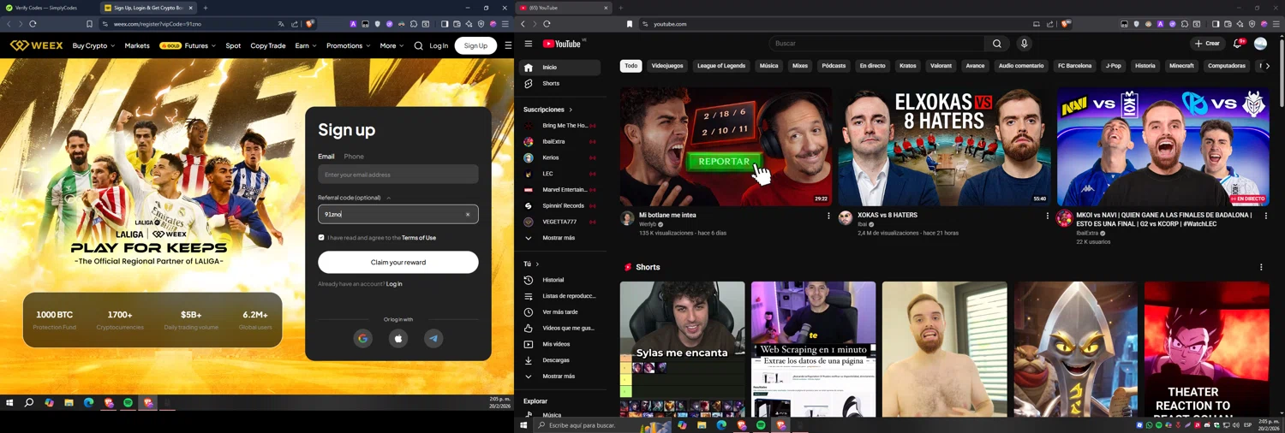Open the Windows Start menu on the left taskbar

[x=10, y=402]
